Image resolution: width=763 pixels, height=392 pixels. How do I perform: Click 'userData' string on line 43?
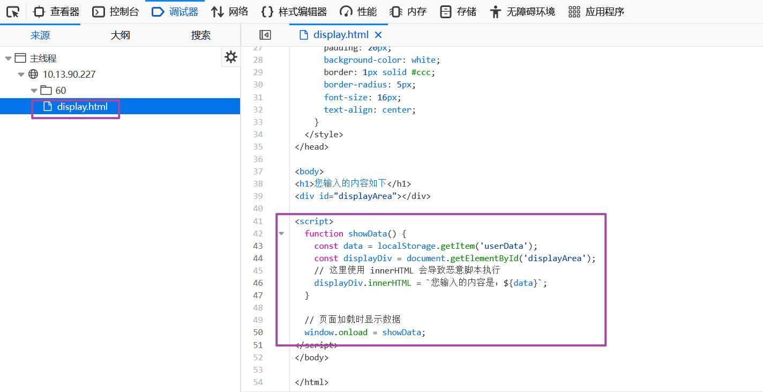[504, 246]
